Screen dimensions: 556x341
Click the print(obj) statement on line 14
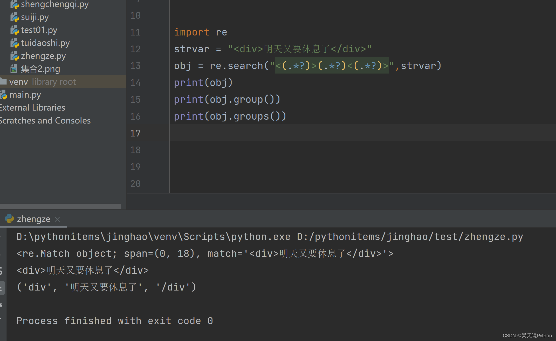pyautogui.click(x=203, y=83)
